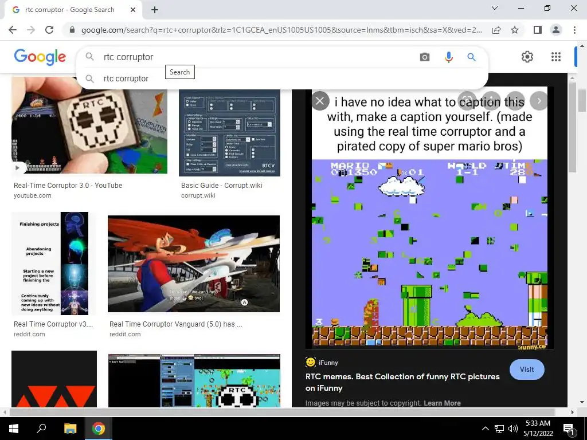This screenshot has height=440, width=587.
Task: Open the iFunny source label
Action: (322, 362)
